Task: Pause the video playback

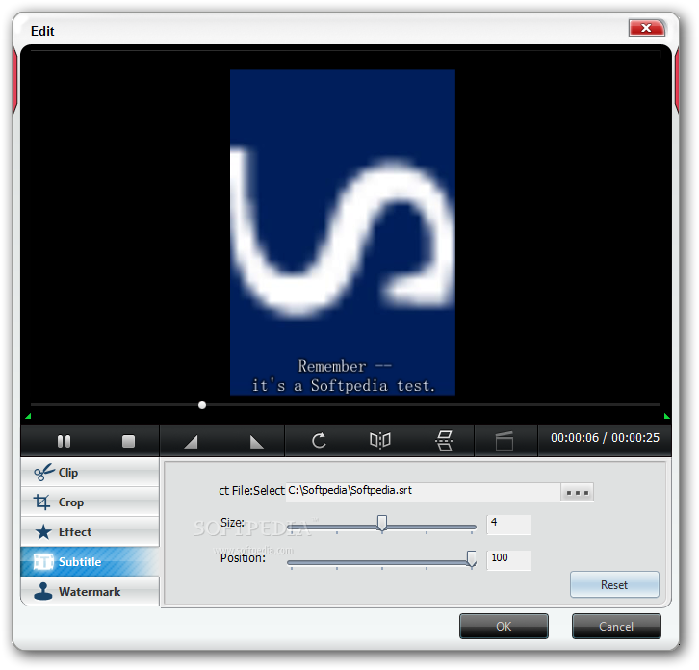Action: pos(64,441)
